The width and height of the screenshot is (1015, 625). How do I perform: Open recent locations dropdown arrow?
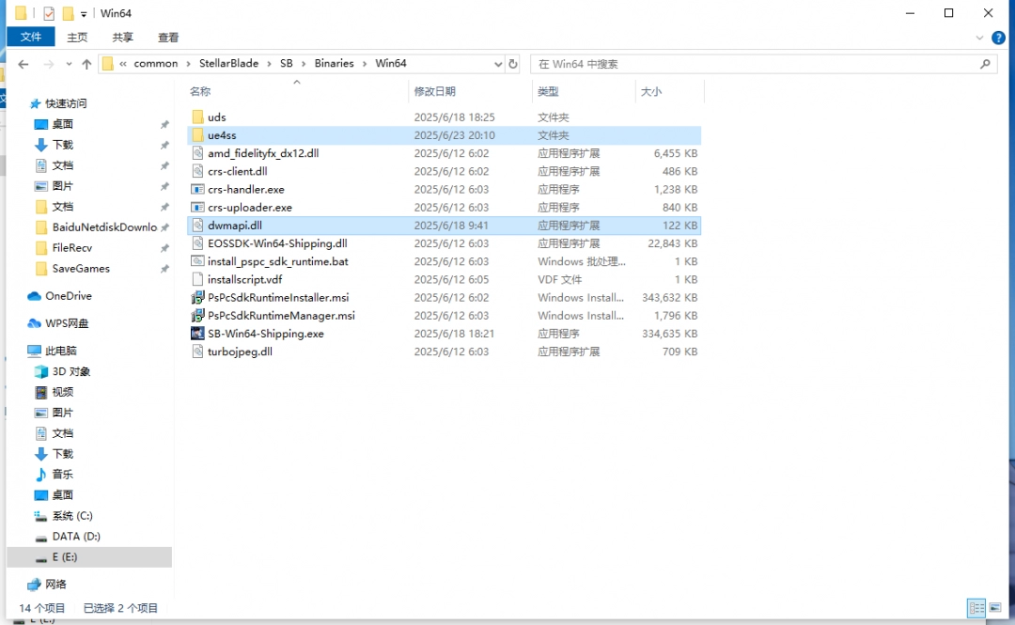coord(68,64)
